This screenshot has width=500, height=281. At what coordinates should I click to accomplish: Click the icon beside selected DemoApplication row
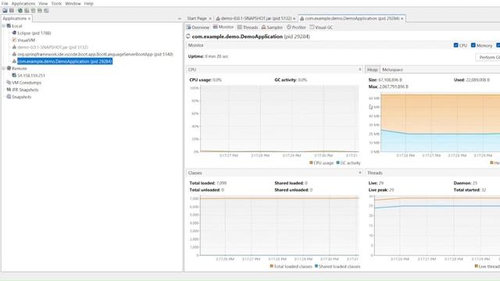pos(14,61)
